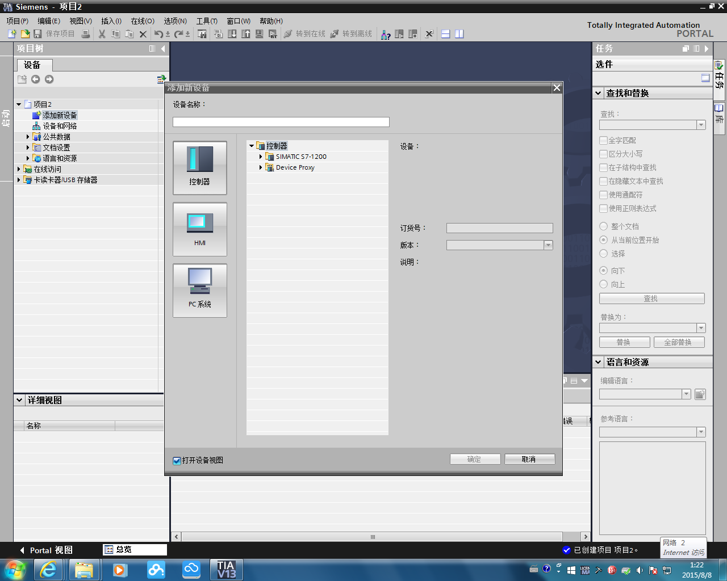Toggle the 打开设备视图 checkbox
Image resolution: width=727 pixels, height=581 pixels.
tap(177, 461)
